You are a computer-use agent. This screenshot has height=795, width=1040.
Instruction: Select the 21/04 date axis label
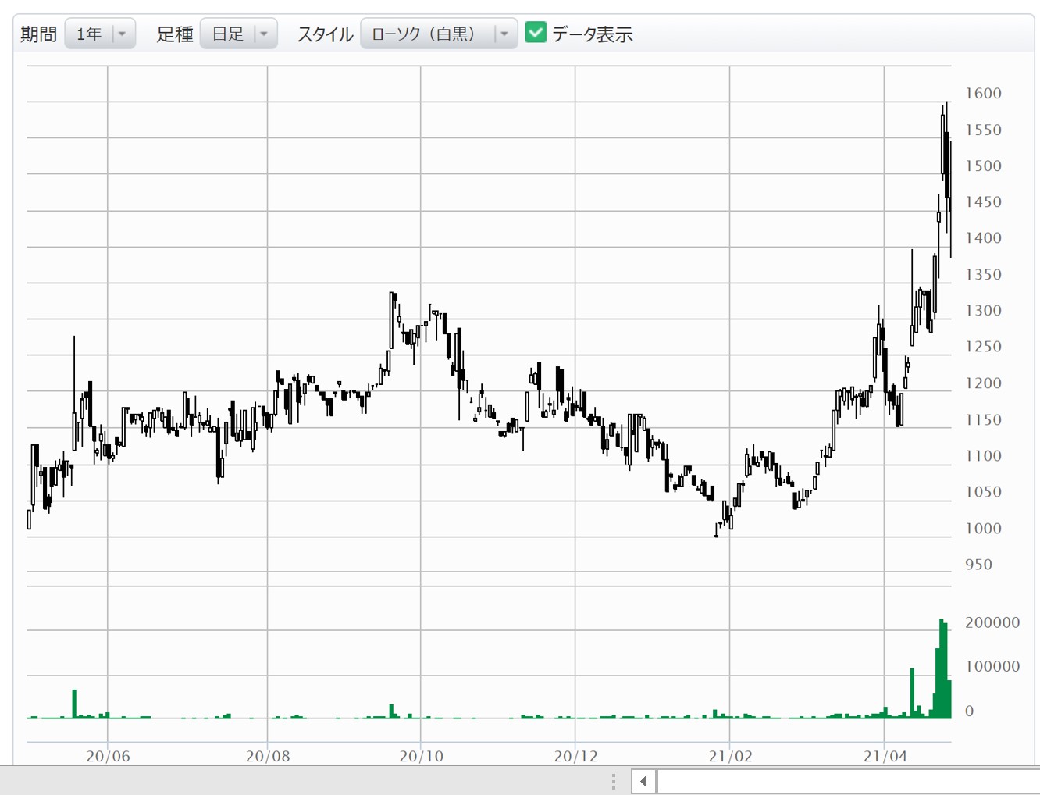(x=885, y=756)
